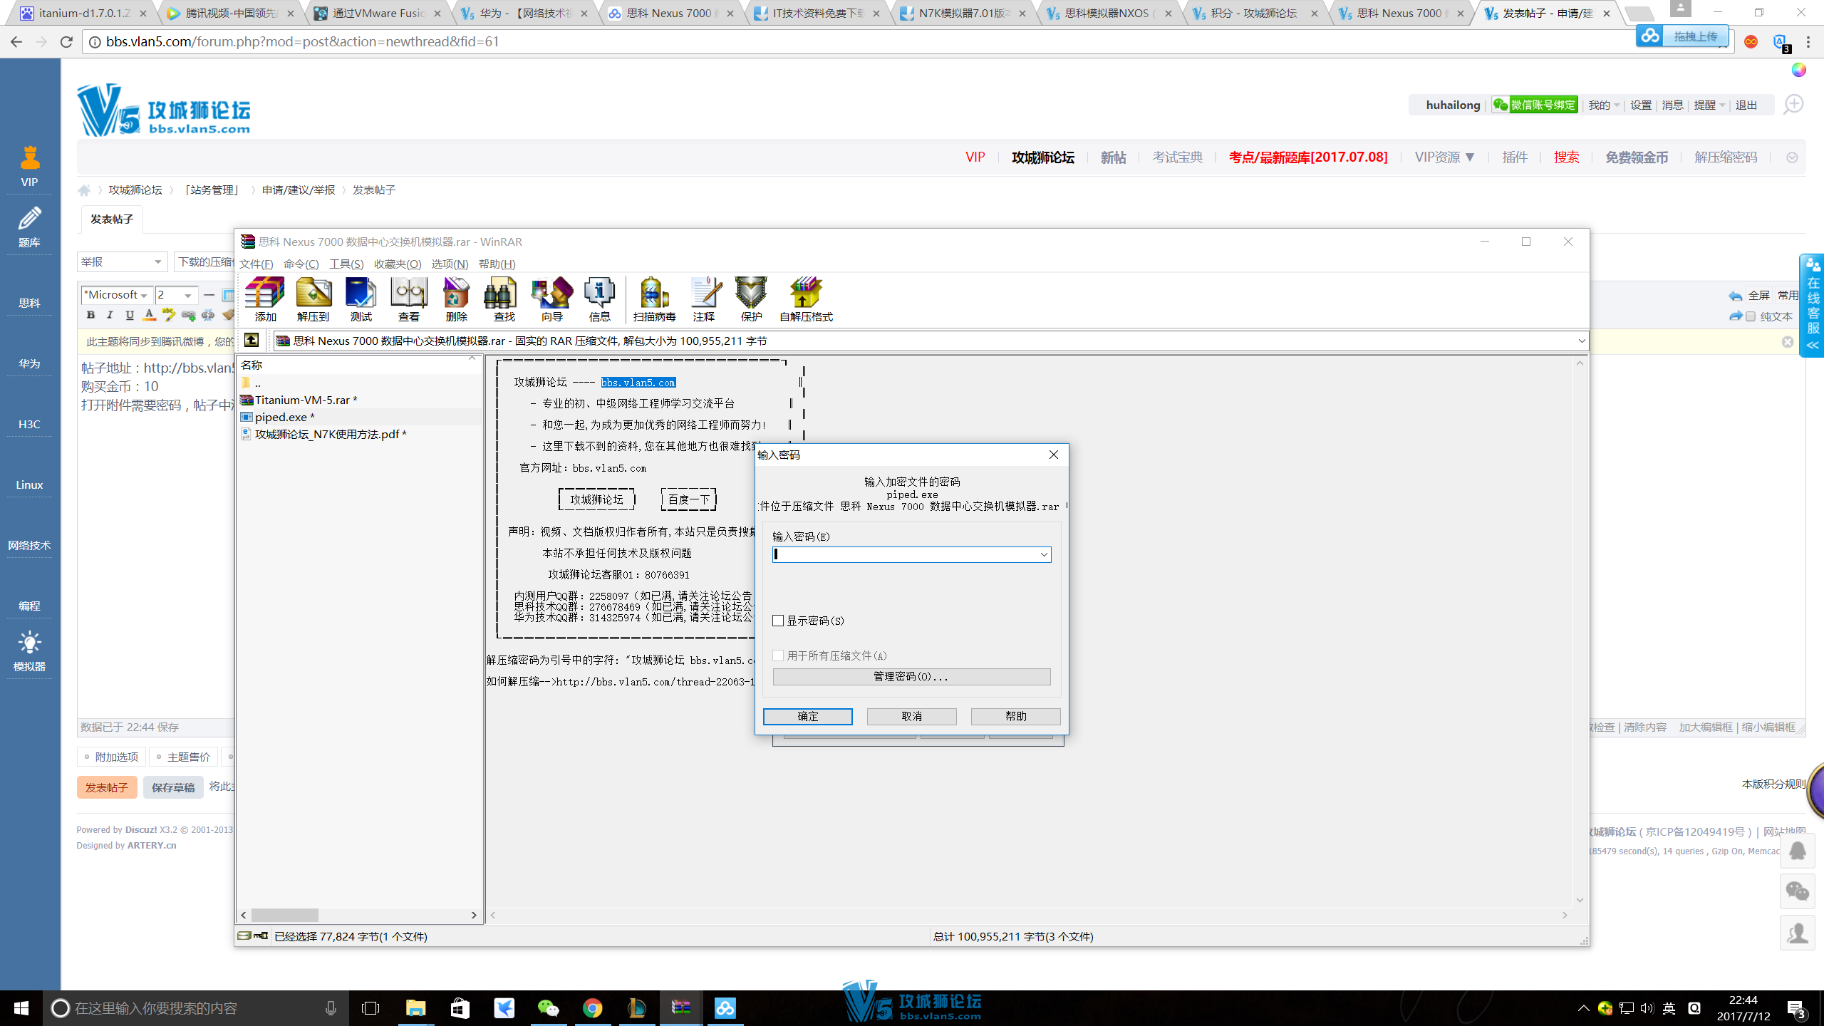The width and height of the screenshot is (1824, 1026).
Task: Click the WinRAR icon in taskbar
Action: [x=681, y=1007]
